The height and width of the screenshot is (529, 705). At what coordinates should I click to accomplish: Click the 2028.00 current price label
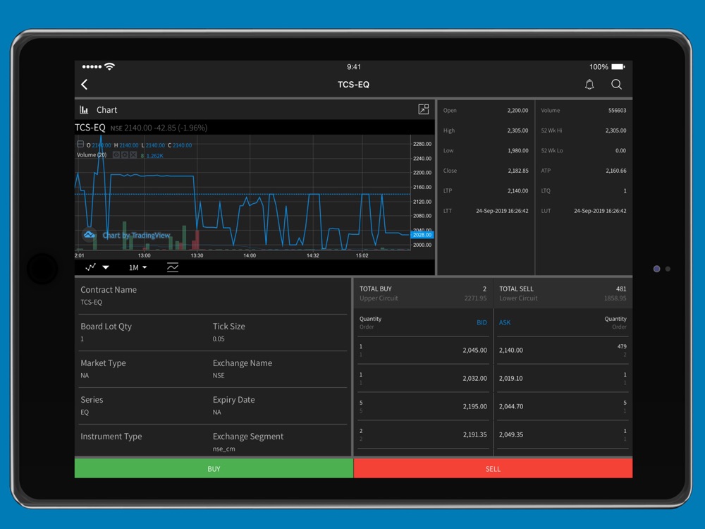[x=422, y=235]
